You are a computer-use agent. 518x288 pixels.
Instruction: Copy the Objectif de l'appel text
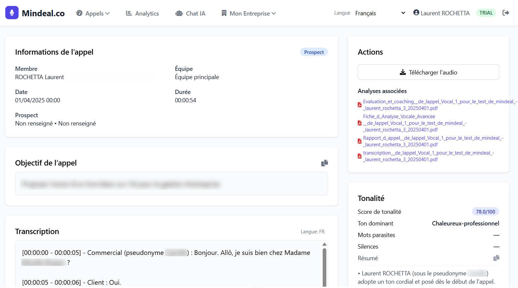point(324,163)
